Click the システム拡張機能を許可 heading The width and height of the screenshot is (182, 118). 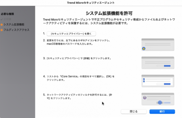pyautogui.click(x=109, y=13)
